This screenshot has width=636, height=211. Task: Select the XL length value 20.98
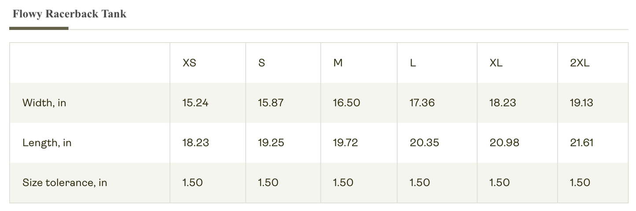click(x=504, y=143)
